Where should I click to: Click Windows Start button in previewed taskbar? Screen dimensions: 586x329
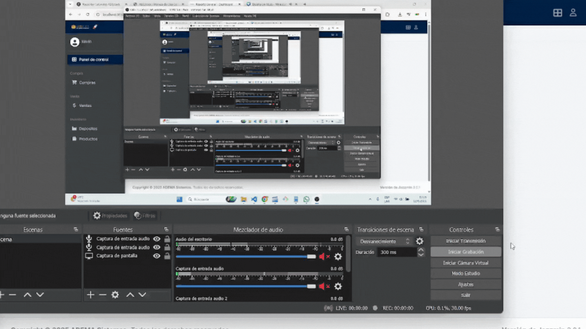[x=179, y=199]
